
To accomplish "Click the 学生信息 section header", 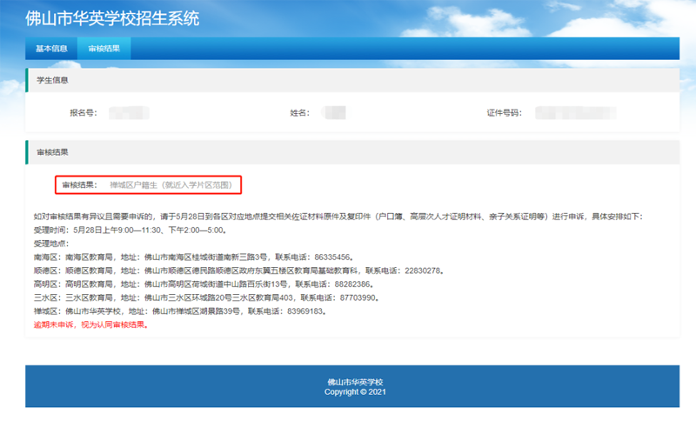I will coord(52,80).
